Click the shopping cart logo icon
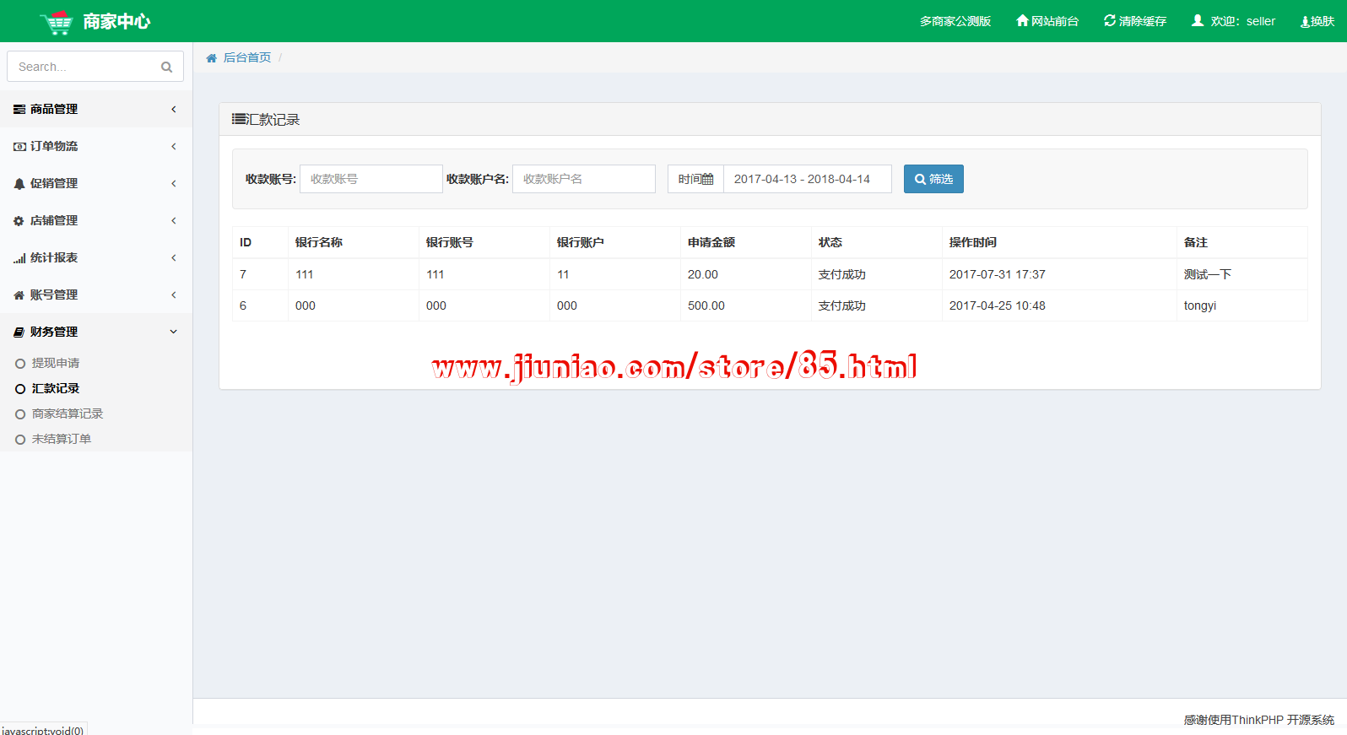The height and width of the screenshot is (735, 1347). pyautogui.click(x=57, y=22)
